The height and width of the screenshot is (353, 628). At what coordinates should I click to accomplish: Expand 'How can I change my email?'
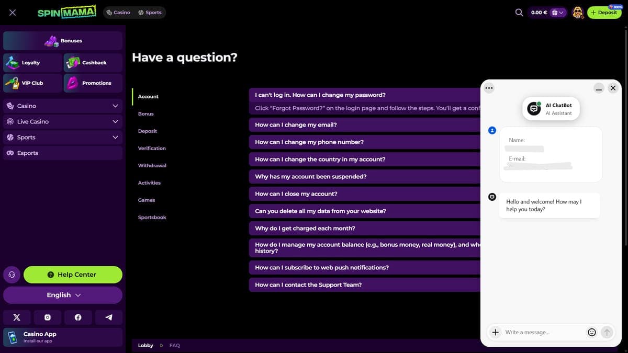[365, 124]
